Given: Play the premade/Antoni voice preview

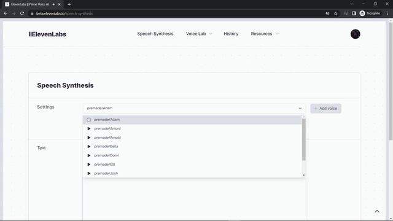Looking at the screenshot, I should coord(88,128).
